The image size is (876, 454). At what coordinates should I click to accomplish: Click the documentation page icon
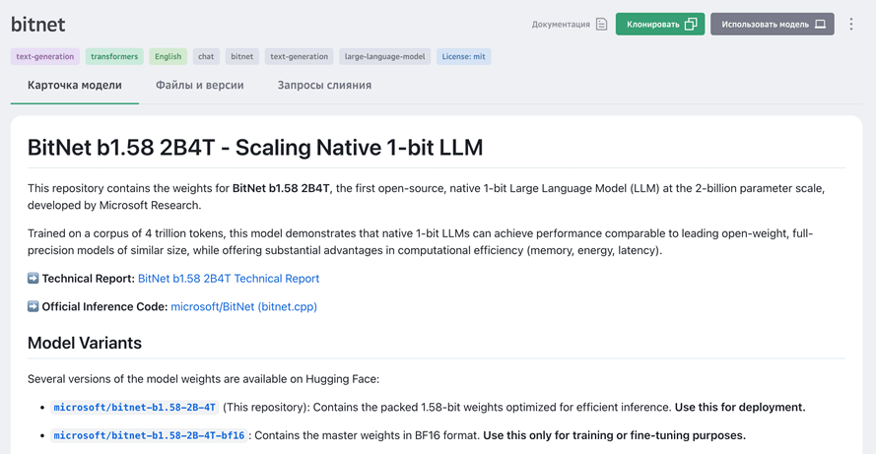[x=601, y=25]
